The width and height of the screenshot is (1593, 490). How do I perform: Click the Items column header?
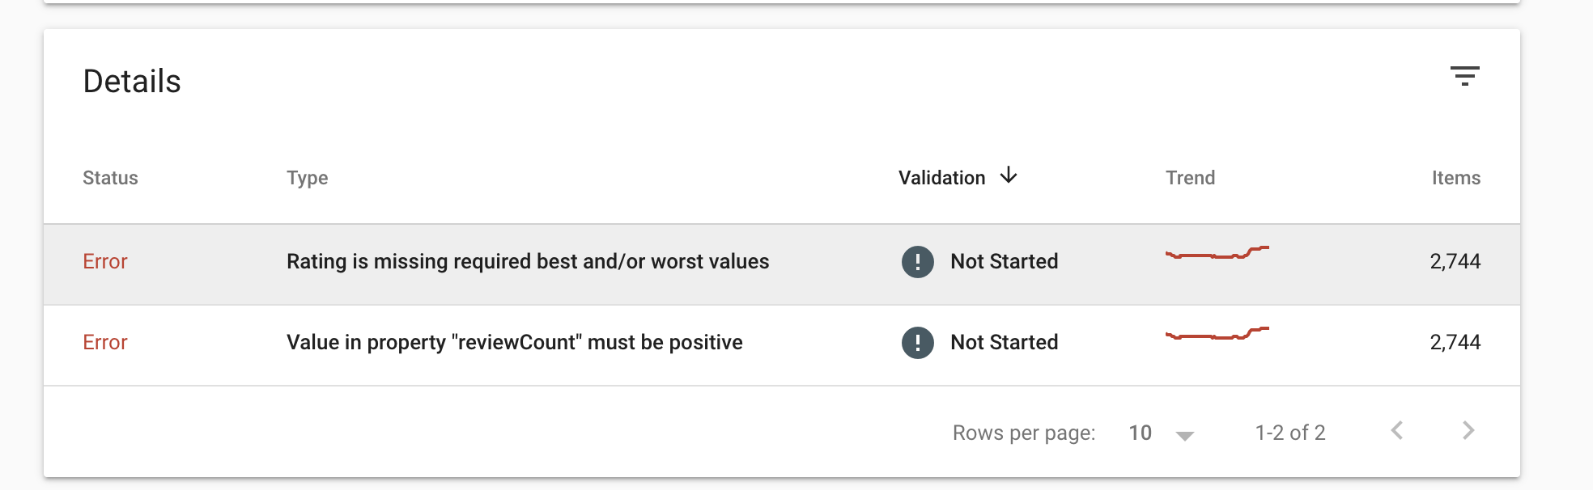[1455, 178]
